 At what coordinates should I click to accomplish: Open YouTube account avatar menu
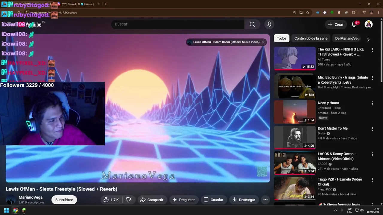coord(369,24)
